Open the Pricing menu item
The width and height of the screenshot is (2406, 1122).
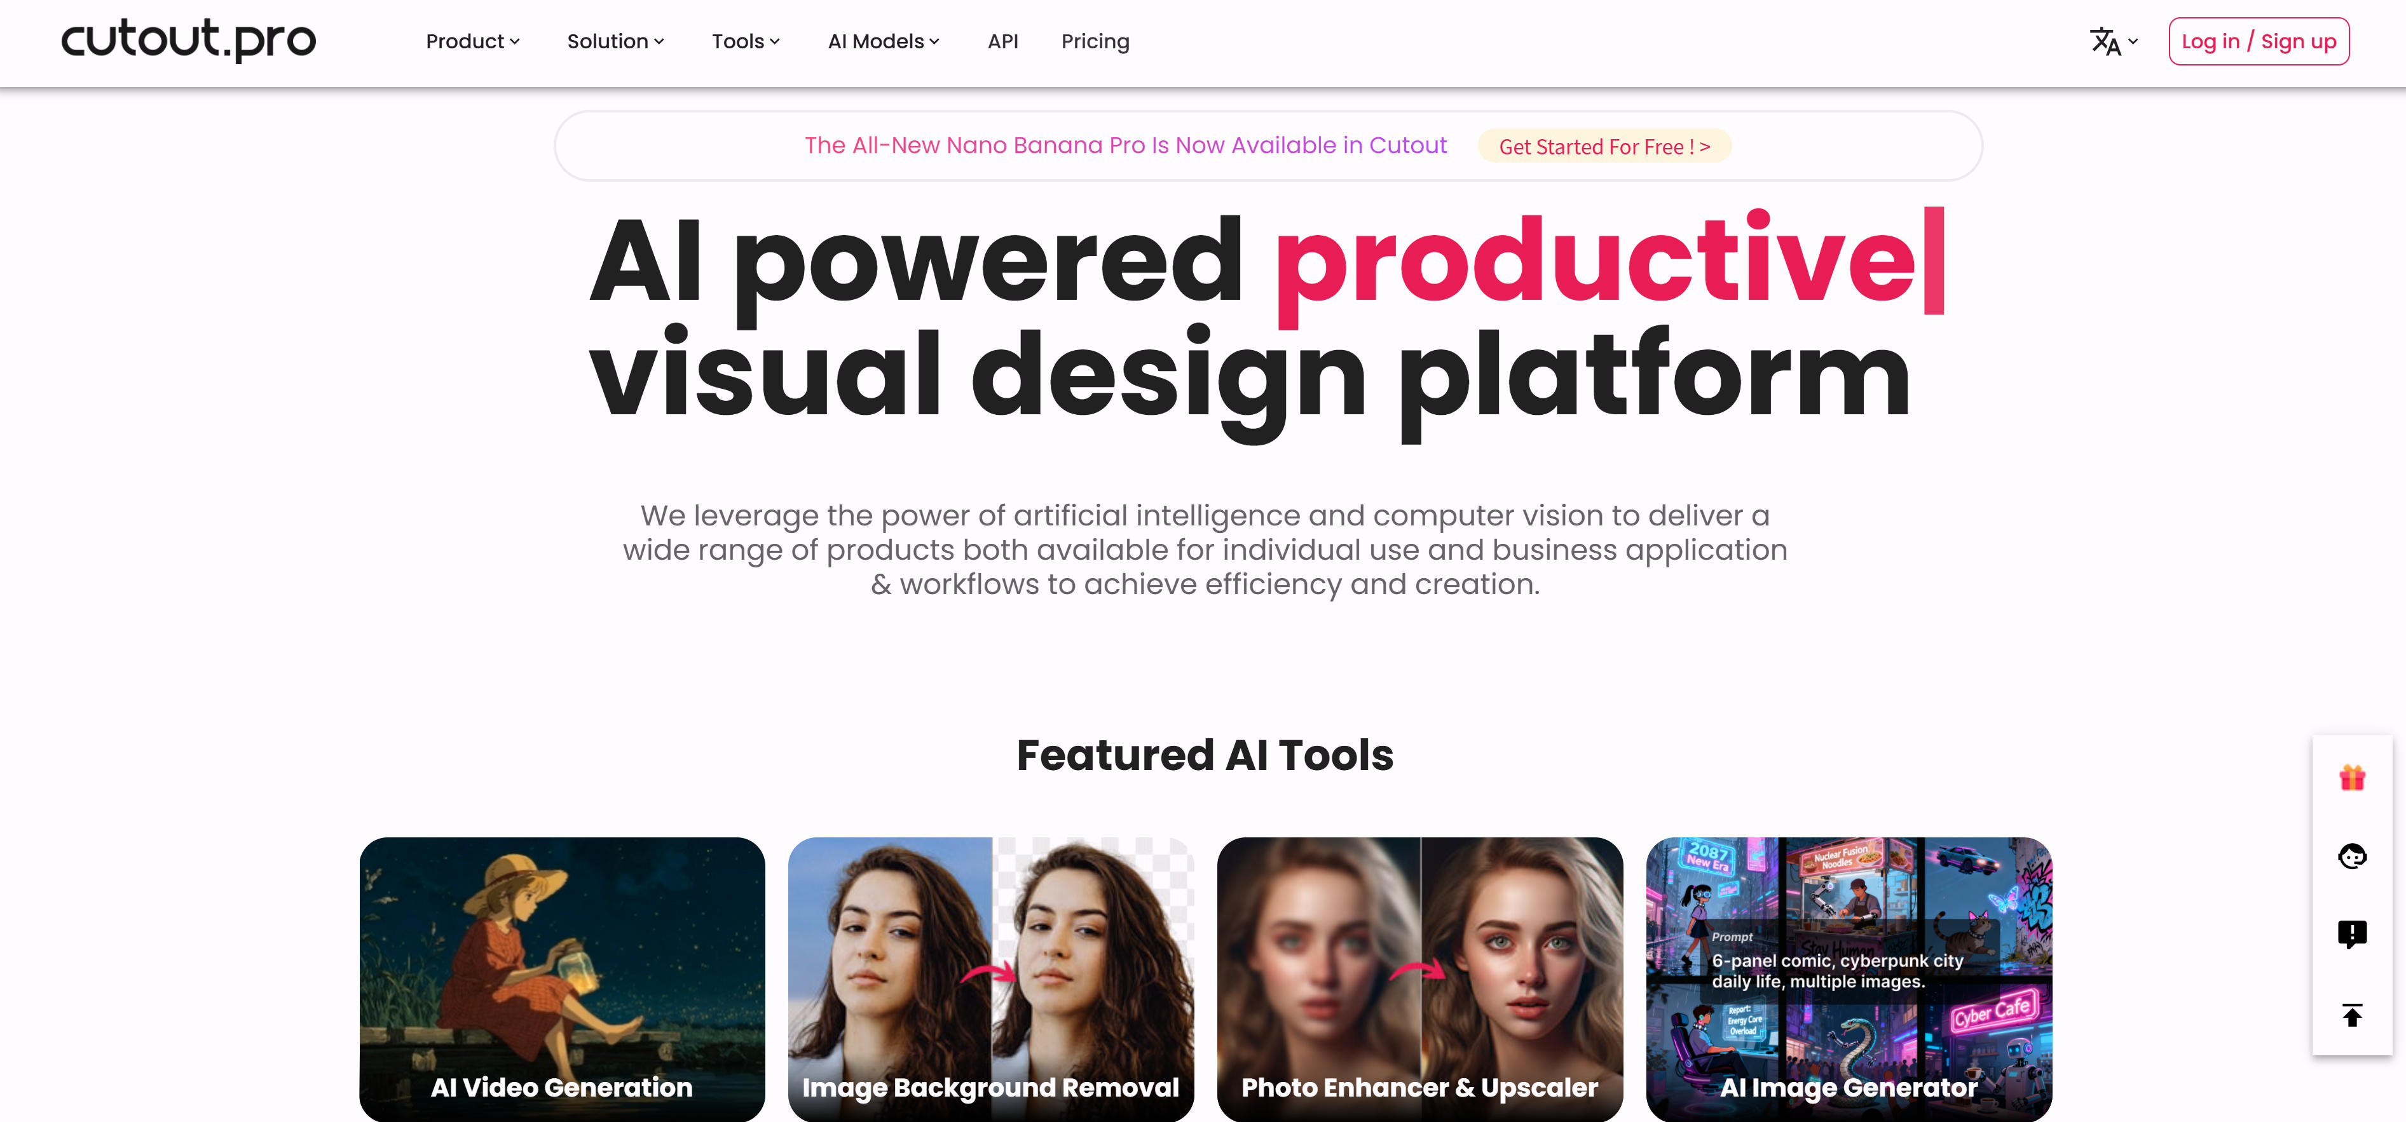tap(1095, 41)
